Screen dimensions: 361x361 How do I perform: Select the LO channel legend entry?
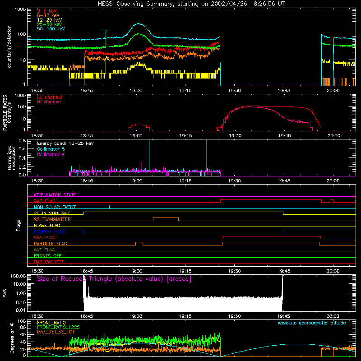pyautogui.click(x=50, y=97)
